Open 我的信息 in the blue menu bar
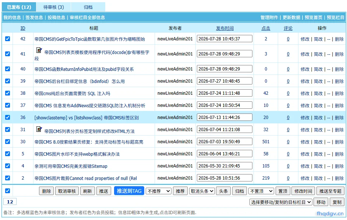This screenshot has width=347, height=220. point(12,18)
